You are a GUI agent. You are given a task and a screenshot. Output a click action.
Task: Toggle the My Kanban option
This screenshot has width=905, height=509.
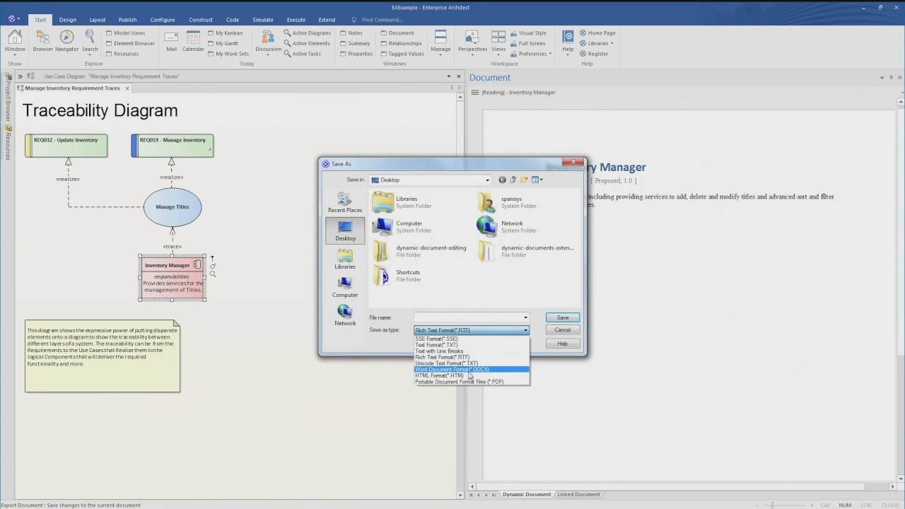tap(225, 33)
